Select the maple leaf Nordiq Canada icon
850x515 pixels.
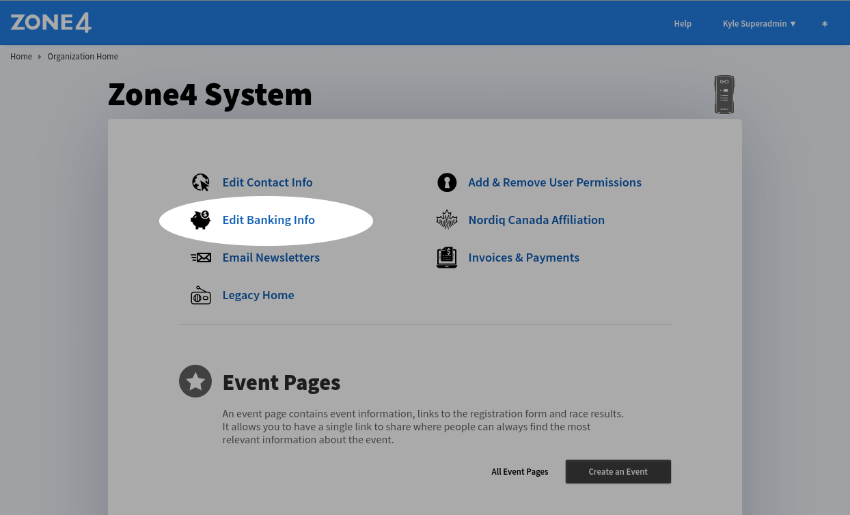pyautogui.click(x=446, y=219)
